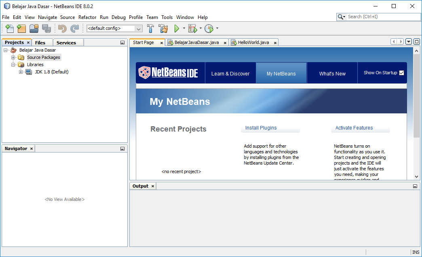Image resolution: width=422 pixels, height=257 pixels.
Task: Open the default config dropdown
Action: [138, 28]
